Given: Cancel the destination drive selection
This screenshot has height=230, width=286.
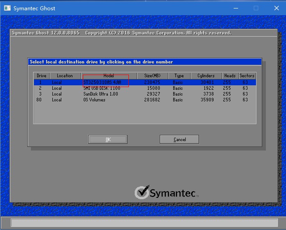Looking at the screenshot, I should pos(179,140).
